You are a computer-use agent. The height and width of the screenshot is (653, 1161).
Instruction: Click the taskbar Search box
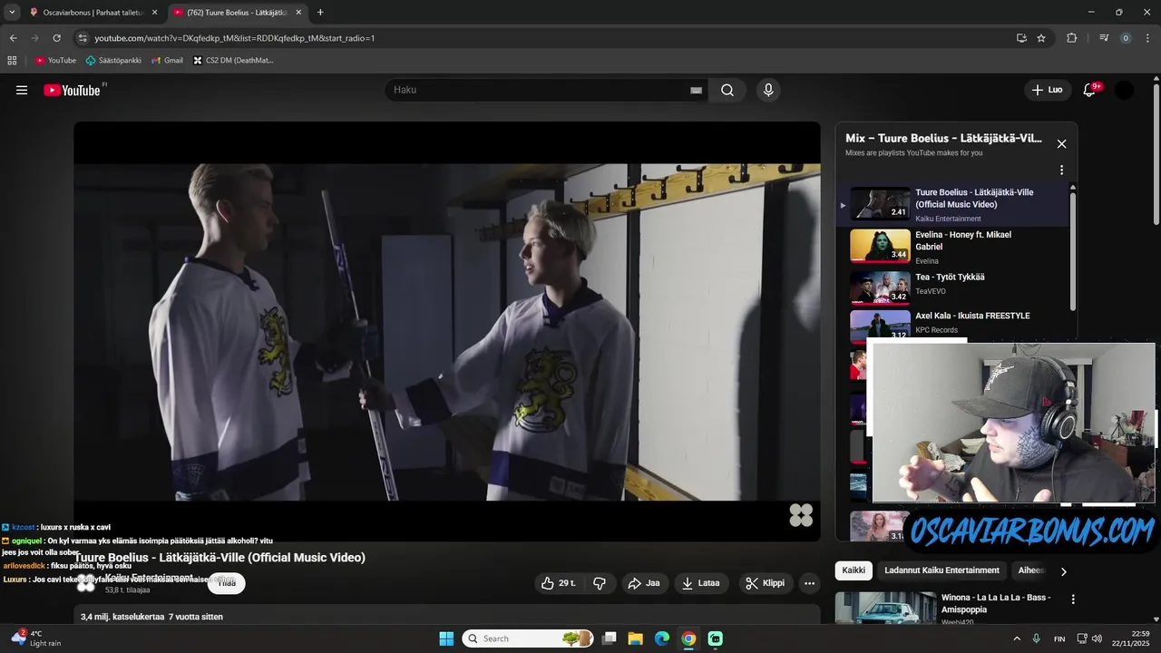point(528,638)
